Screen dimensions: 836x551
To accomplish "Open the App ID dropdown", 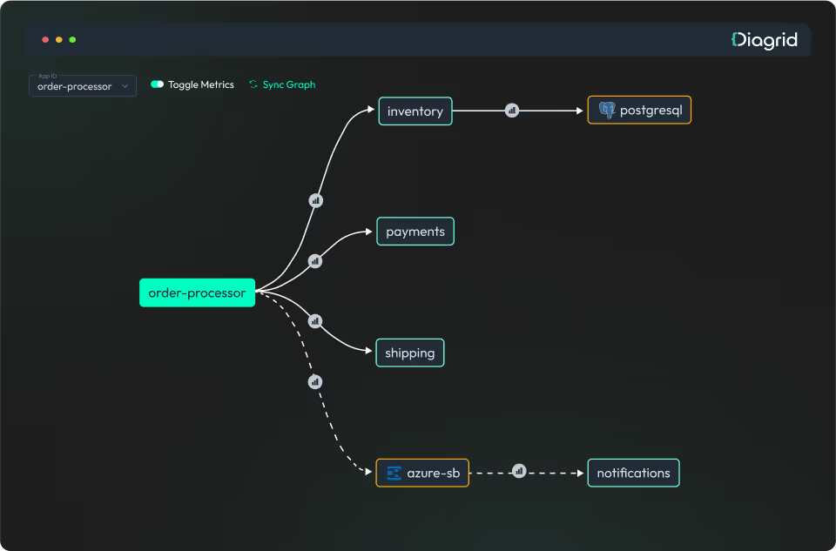I will (82, 86).
